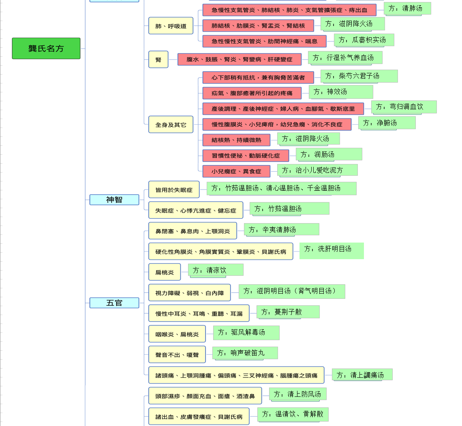Screen dimensions: 462x426
Task: Select 急慢性支氣管炎、肺結核、肺炎 red node
Action: [289, 10]
